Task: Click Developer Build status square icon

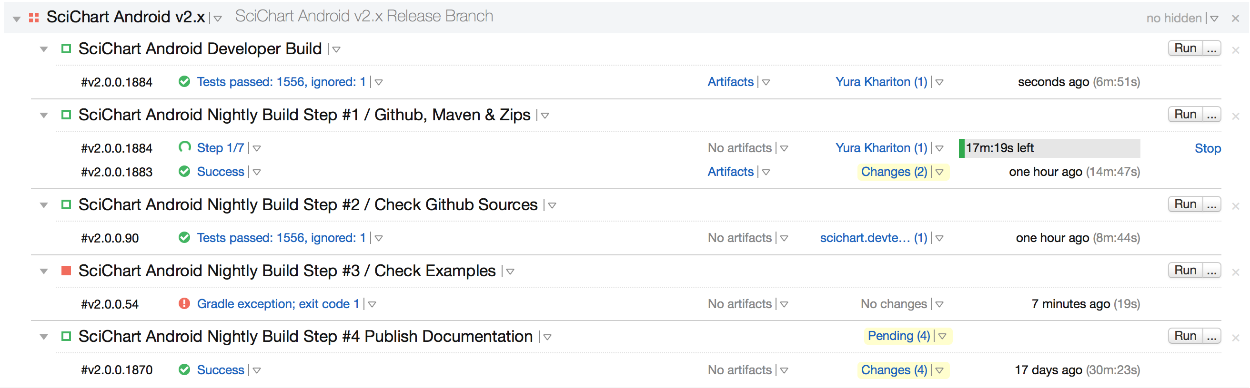Action: click(x=67, y=48)
